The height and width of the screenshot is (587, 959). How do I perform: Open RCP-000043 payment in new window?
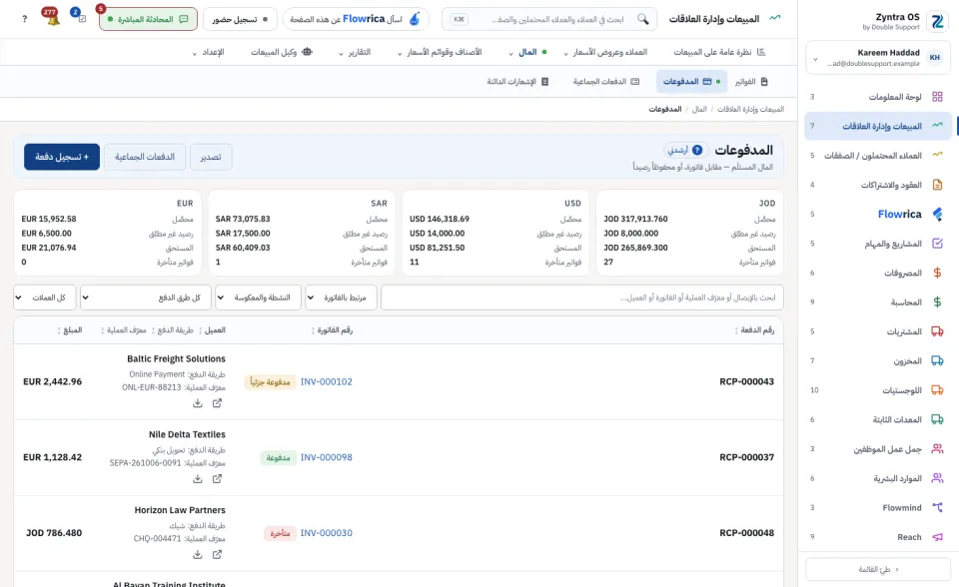(x=217, y=403)
